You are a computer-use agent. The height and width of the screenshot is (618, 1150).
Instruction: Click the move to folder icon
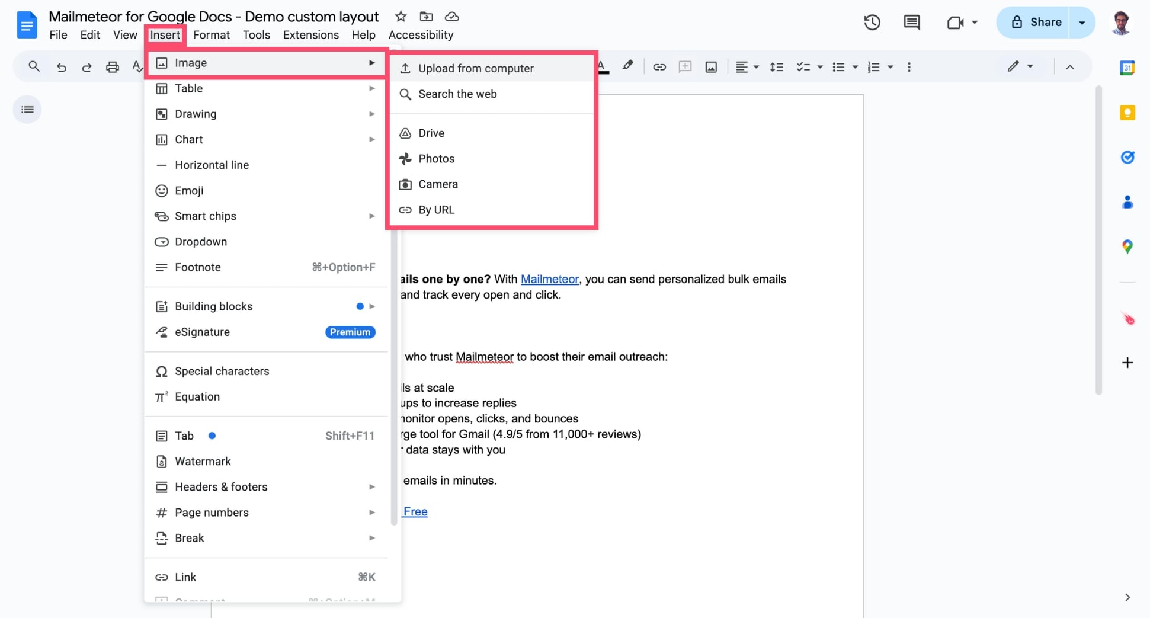point(426,17)
